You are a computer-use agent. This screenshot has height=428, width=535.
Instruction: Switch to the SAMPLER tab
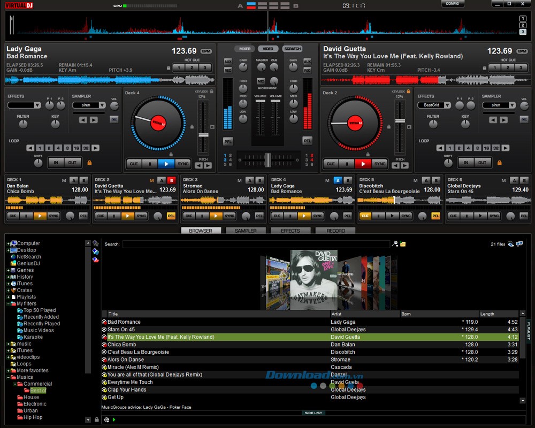pyautogui.click(x=246, y=231)
